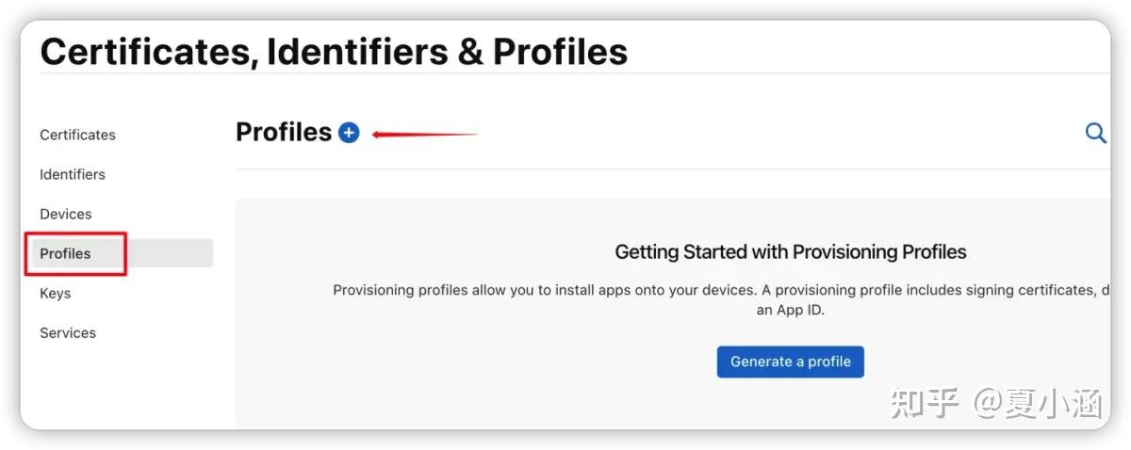Click the 知乎 watermark logo
This screenshot has height=450, width=1131.
click(925, 404)
